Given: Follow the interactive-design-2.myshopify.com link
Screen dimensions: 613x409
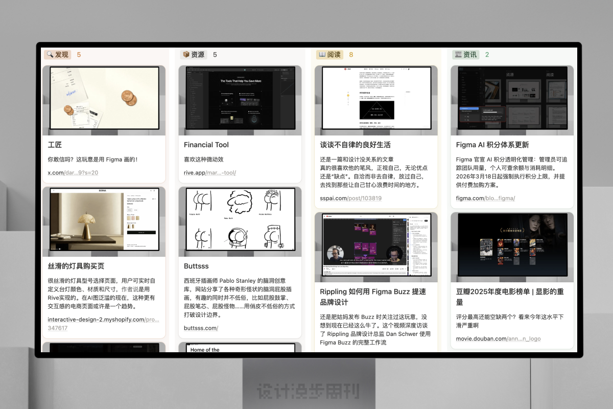Looking at the screenshot, I should [x=104, y=324].
